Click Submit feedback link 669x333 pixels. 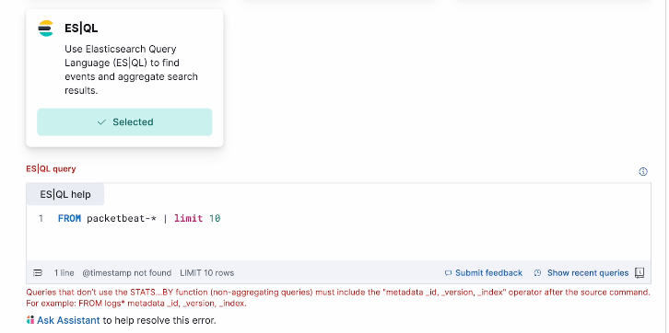coord(488,273)
